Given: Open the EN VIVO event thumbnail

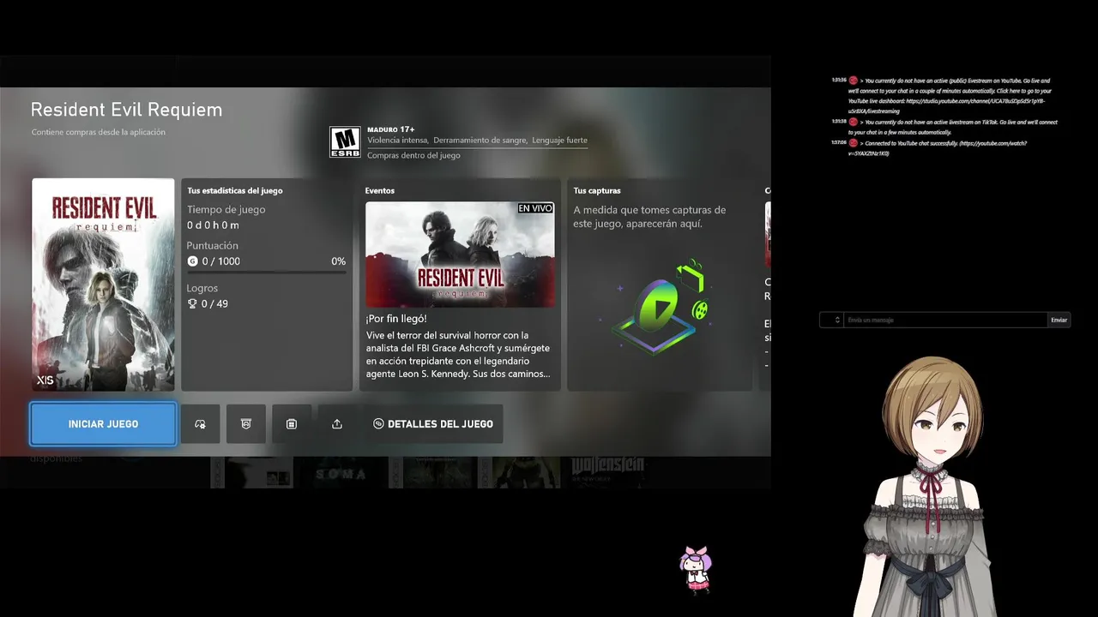Looking at the screenshot, I should click(460, 255).
